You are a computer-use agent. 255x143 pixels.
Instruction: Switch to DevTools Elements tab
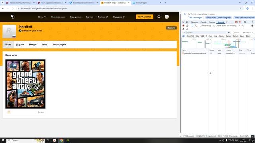194,22
